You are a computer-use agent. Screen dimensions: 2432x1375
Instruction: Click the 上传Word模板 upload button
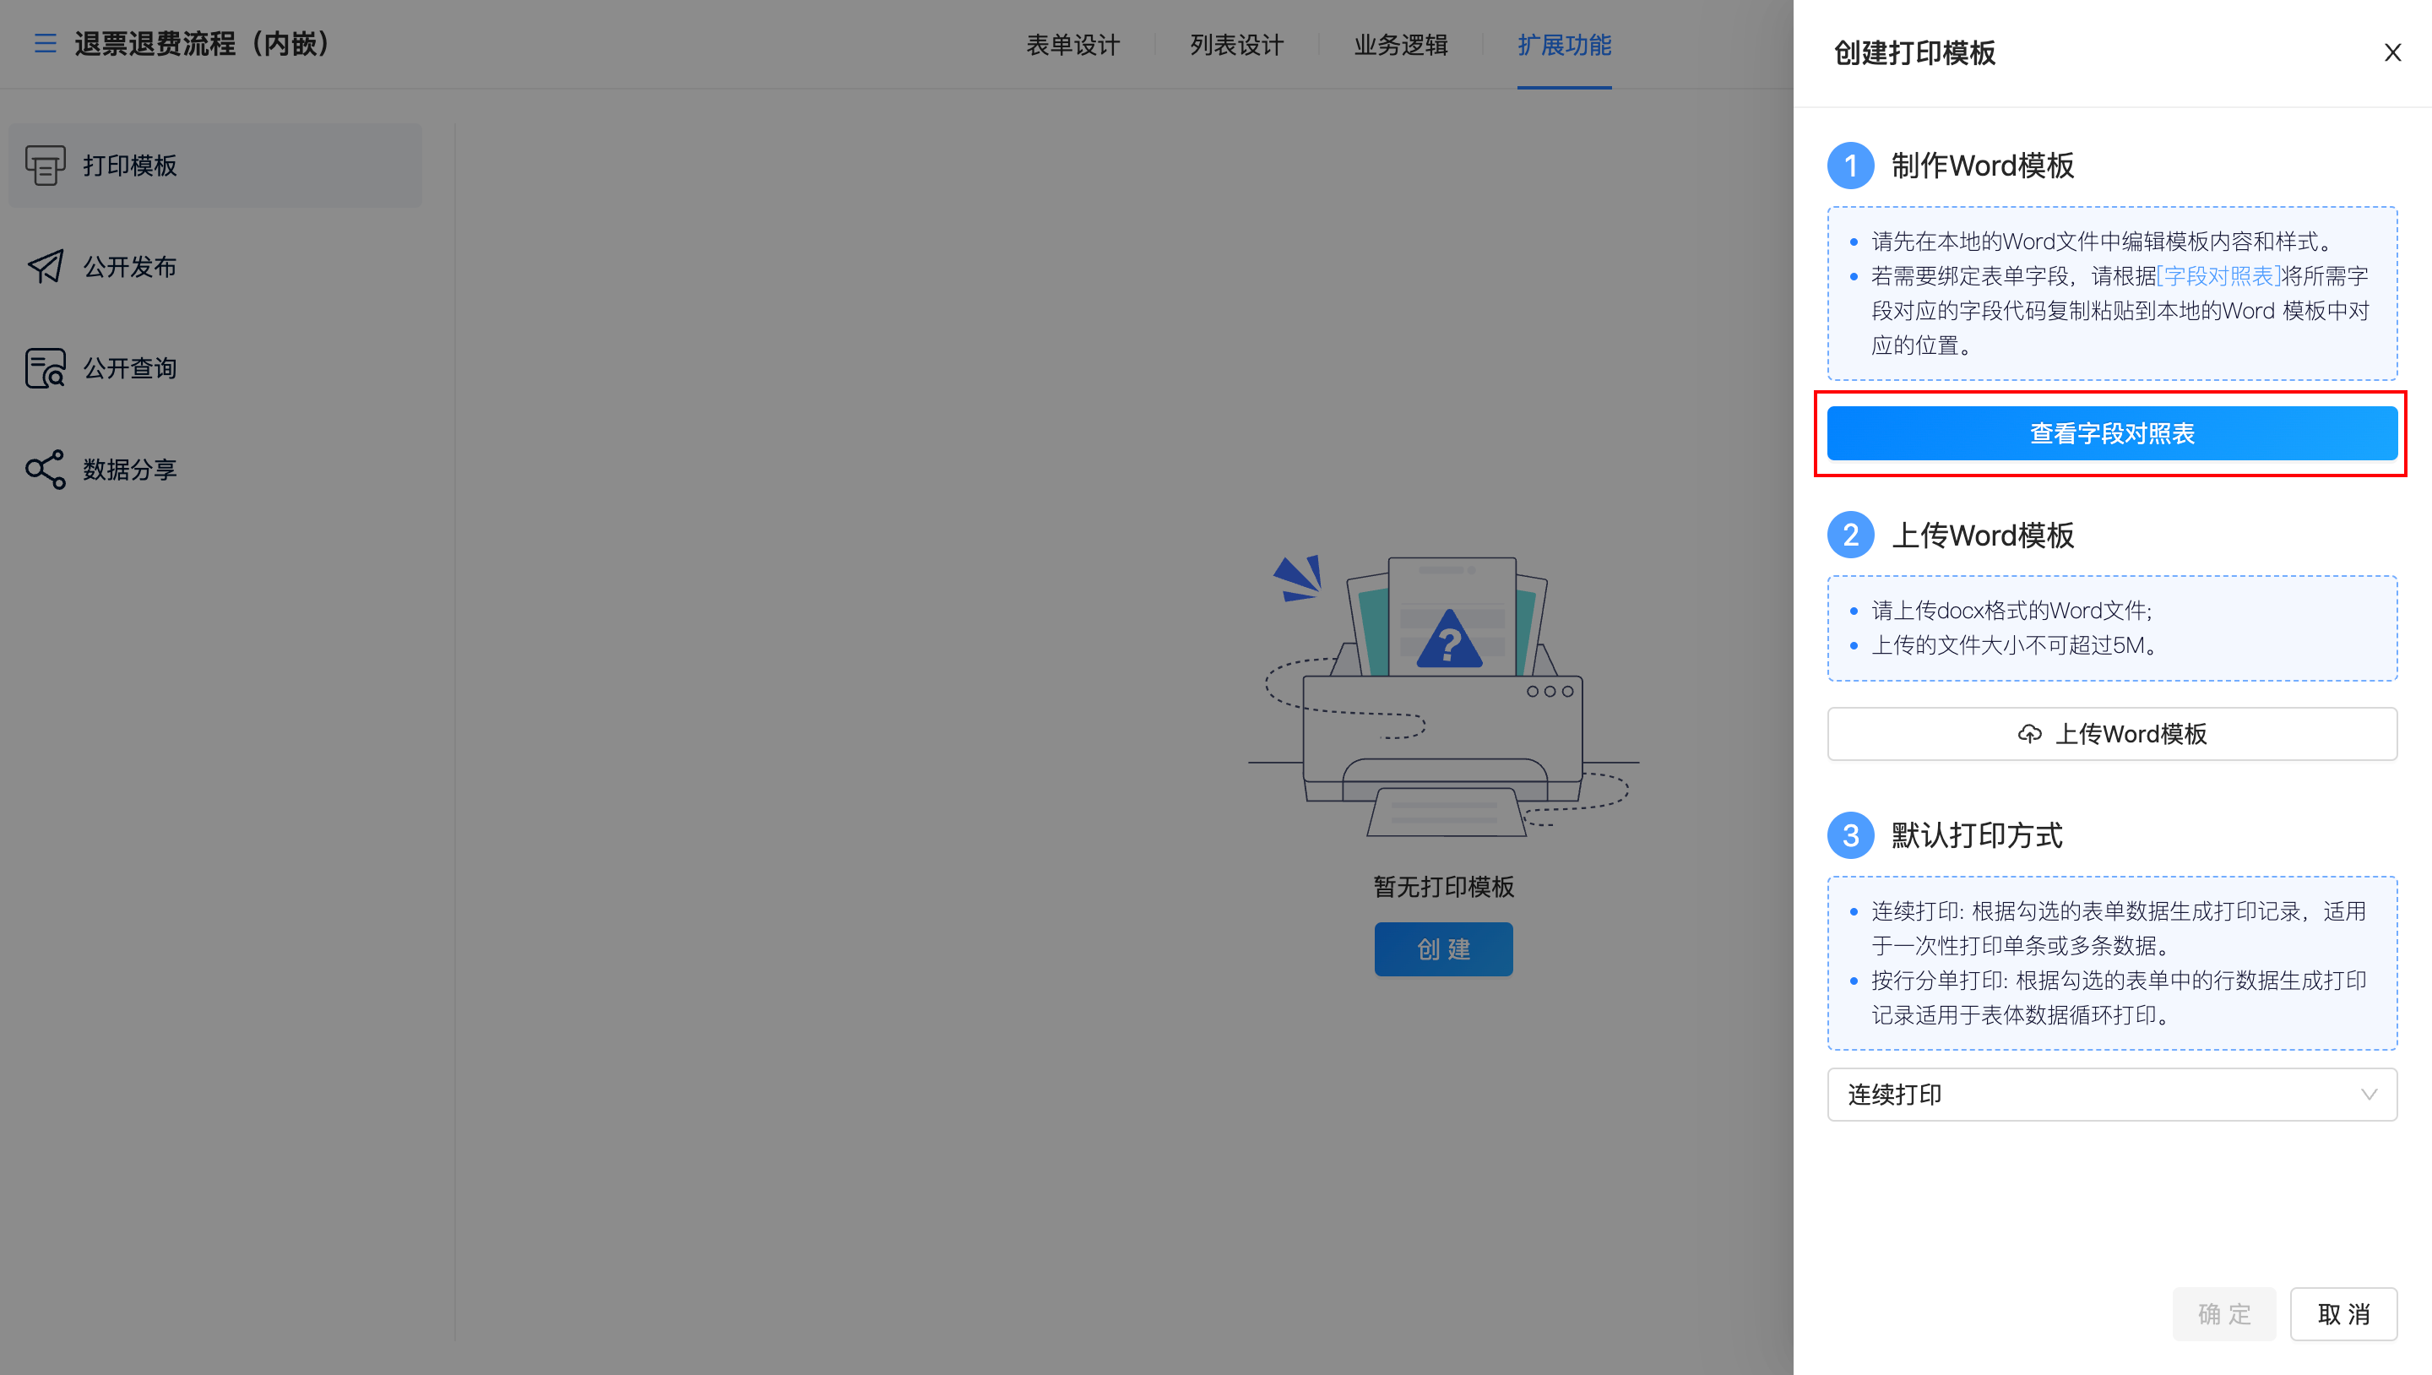[2112, 734]
